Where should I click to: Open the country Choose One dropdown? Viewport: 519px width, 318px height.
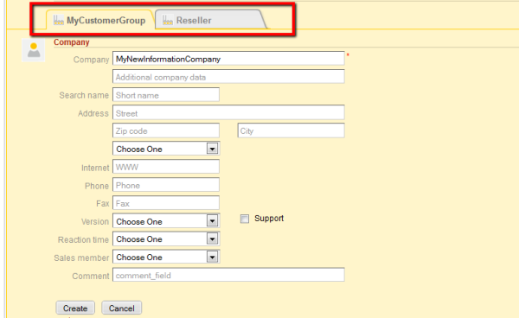click(166, 149)
